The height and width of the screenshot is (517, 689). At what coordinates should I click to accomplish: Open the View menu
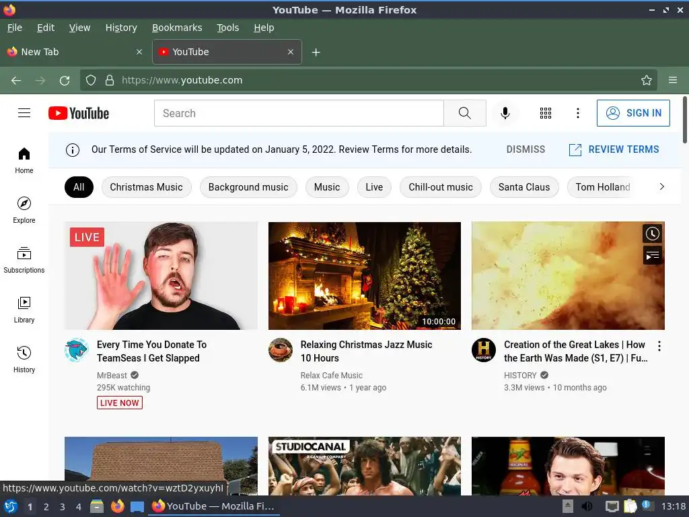(x=79, y=28)
